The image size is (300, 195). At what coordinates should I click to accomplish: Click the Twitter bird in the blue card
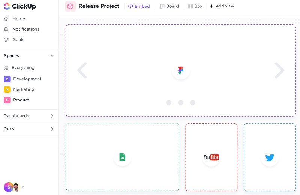click(270, 157)
